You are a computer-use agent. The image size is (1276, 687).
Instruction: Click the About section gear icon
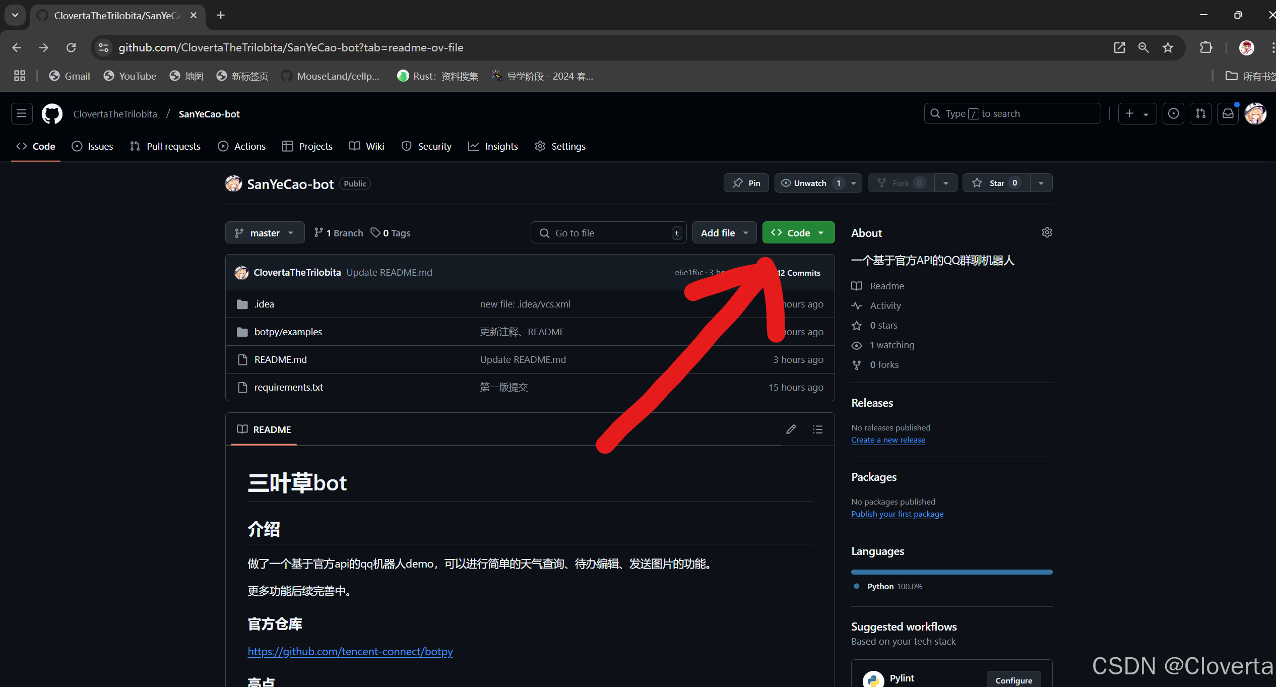tap(1047, 232)
